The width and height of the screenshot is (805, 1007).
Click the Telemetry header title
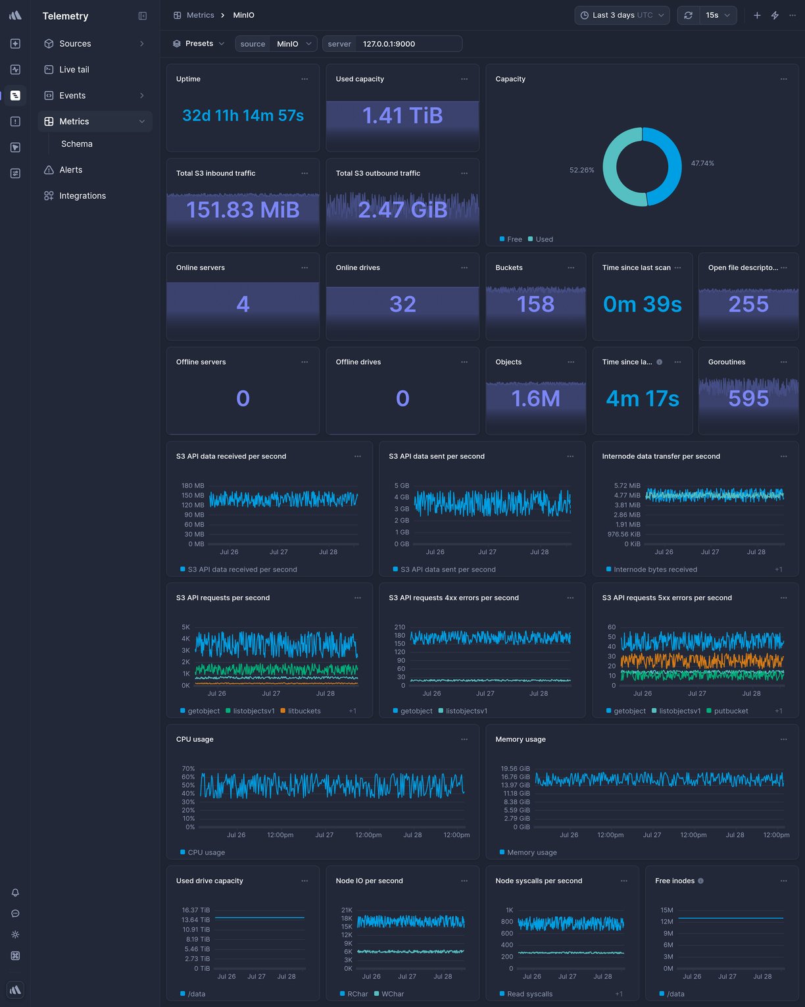[65, 16]
